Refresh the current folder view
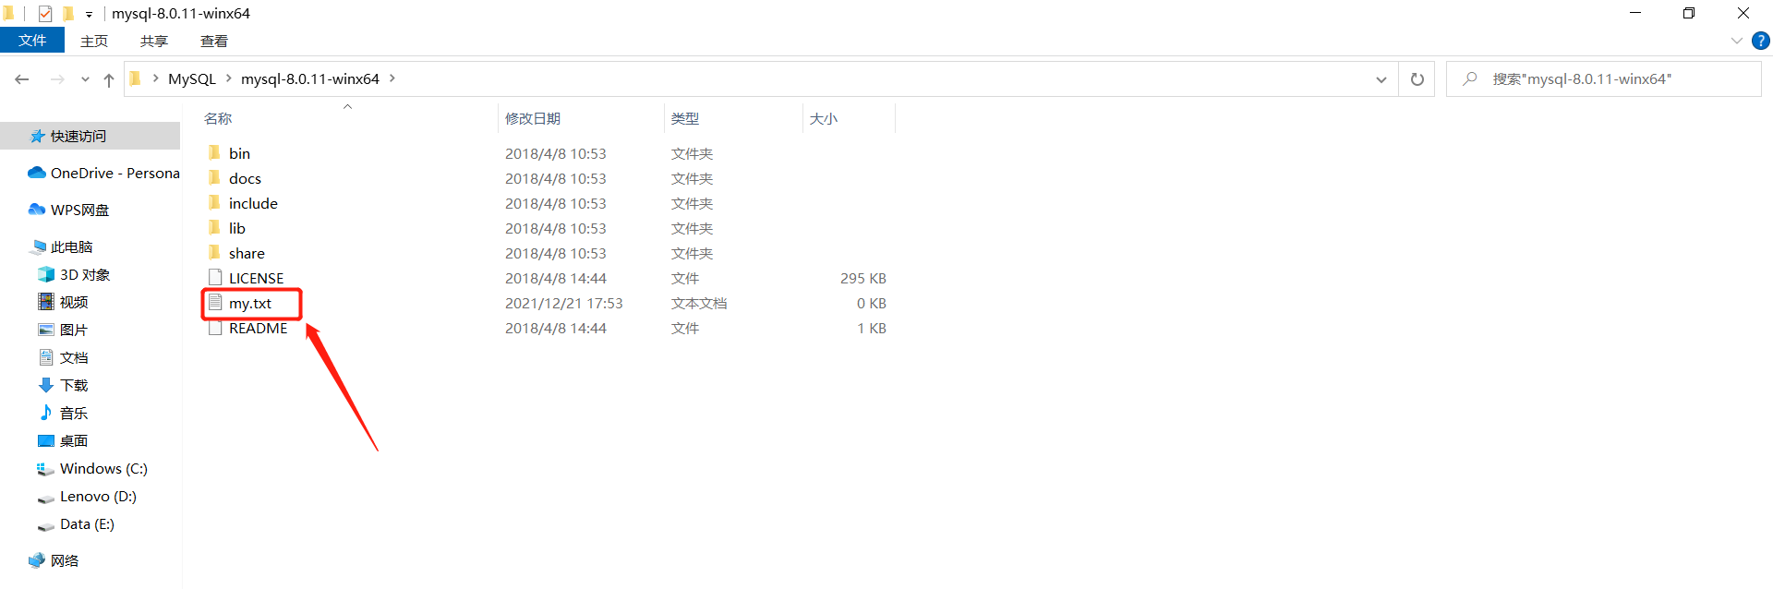Screen dimensions: 1773x589 (x=1417, y=79)
